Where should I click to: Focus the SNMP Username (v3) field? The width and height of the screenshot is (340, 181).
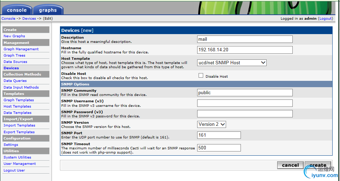click(x=245, y=103)
